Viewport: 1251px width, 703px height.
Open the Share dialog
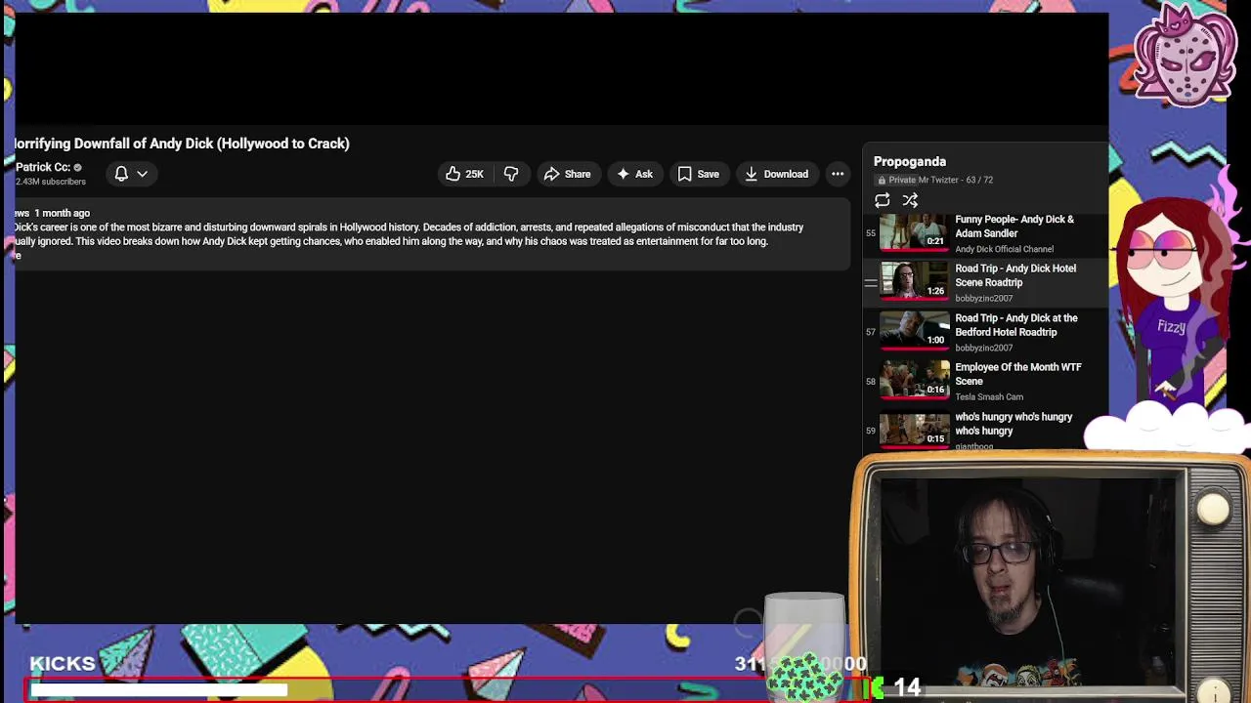click(x=567, y=174)
